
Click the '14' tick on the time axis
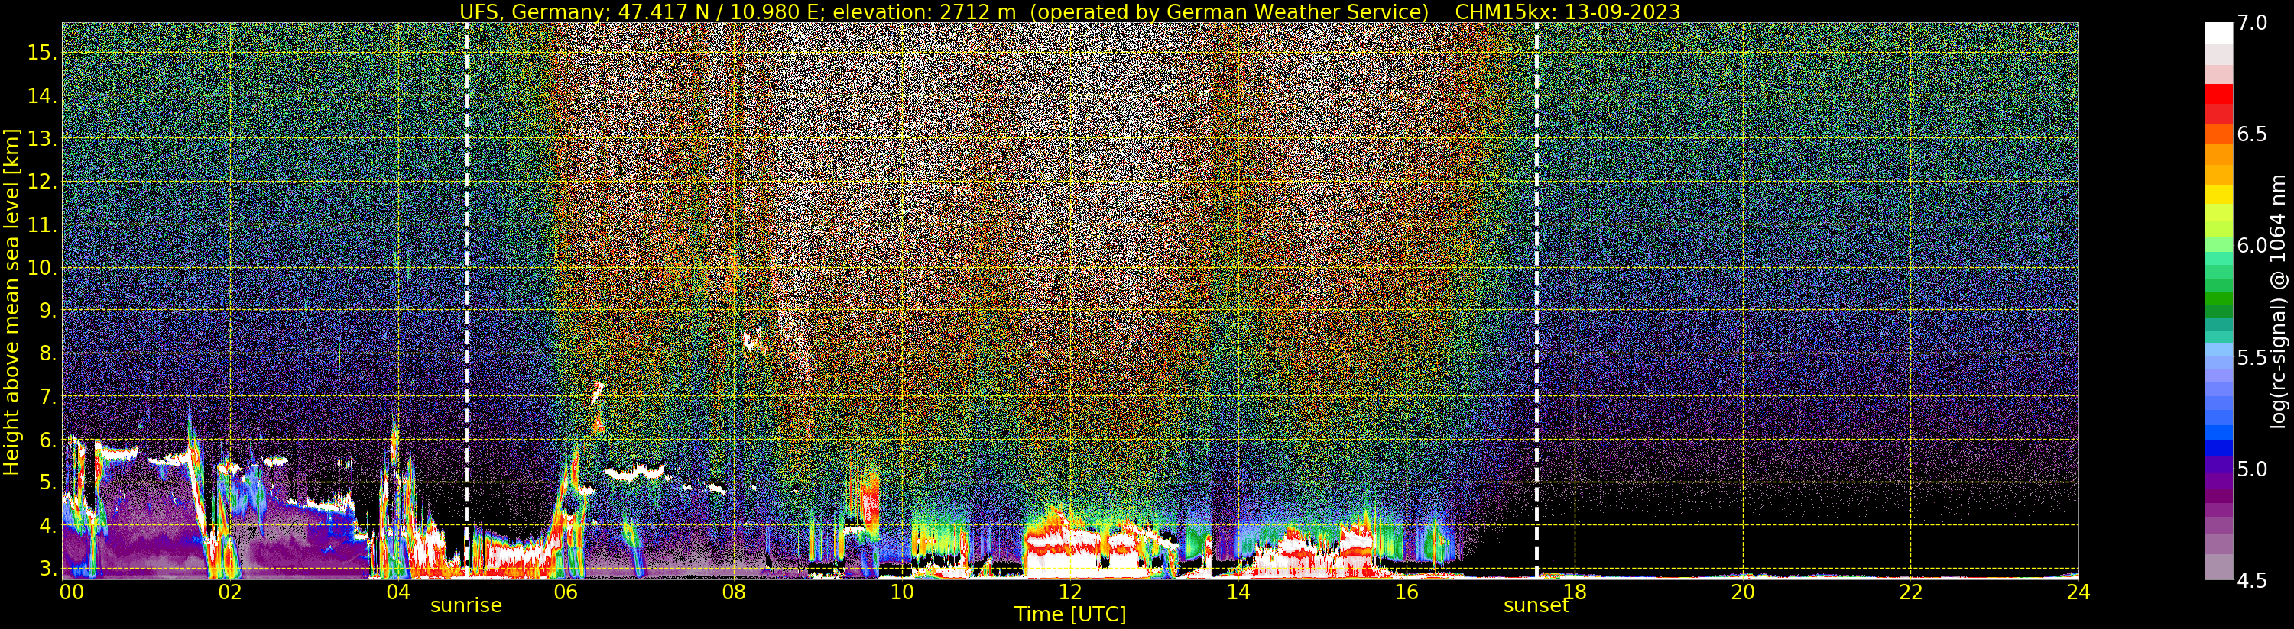tap(1238, 592)
